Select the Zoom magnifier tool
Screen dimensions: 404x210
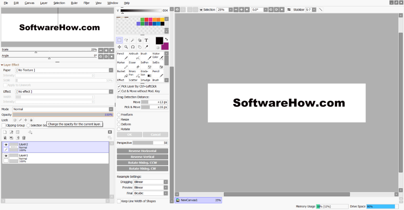[126, 47]
